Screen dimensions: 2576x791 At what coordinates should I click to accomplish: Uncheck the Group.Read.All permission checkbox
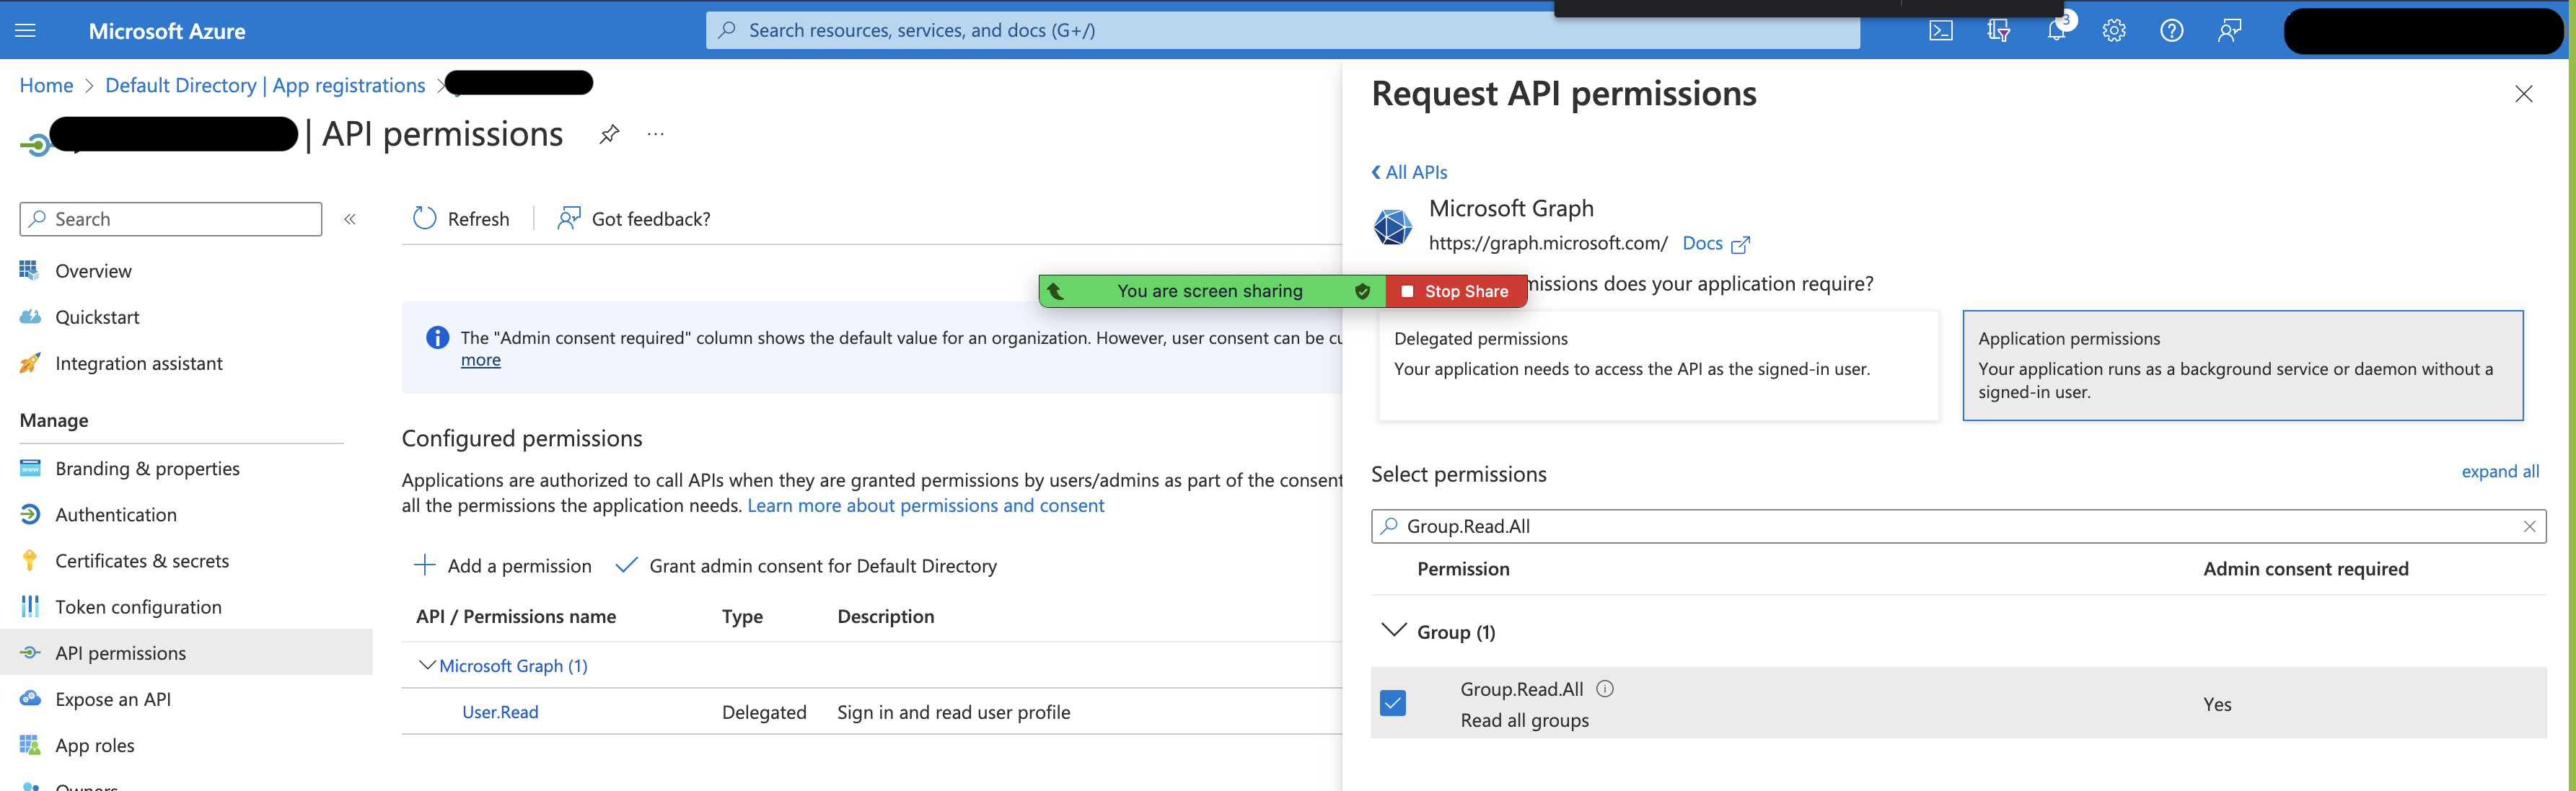coord(1392,703)
